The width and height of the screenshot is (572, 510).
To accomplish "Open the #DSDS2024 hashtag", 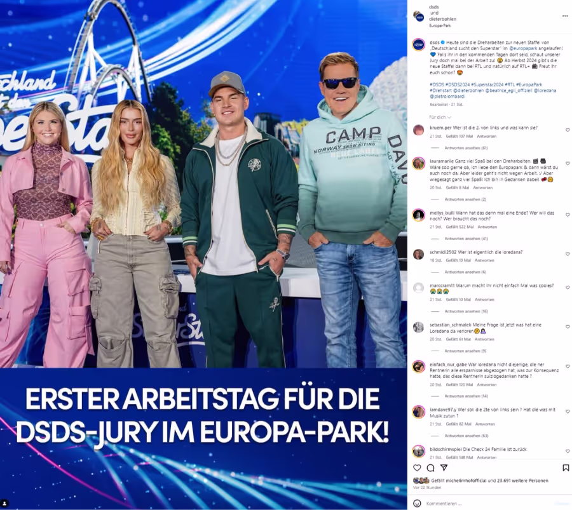I will coord(458,84).
